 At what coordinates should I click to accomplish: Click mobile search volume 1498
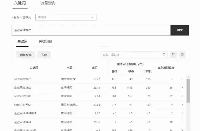pos(130,88)
